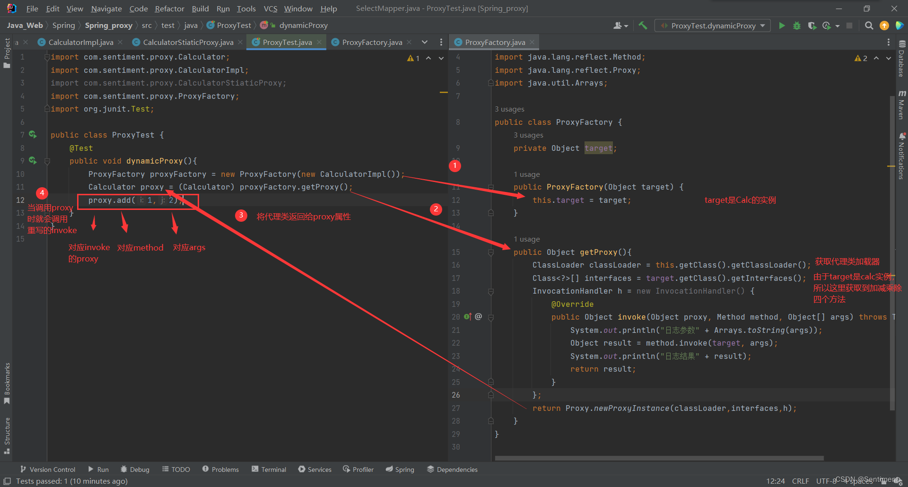The image size is (908, 487).
Task: Click the right editor horizontal scrollbar
Action: pos(659,458)
